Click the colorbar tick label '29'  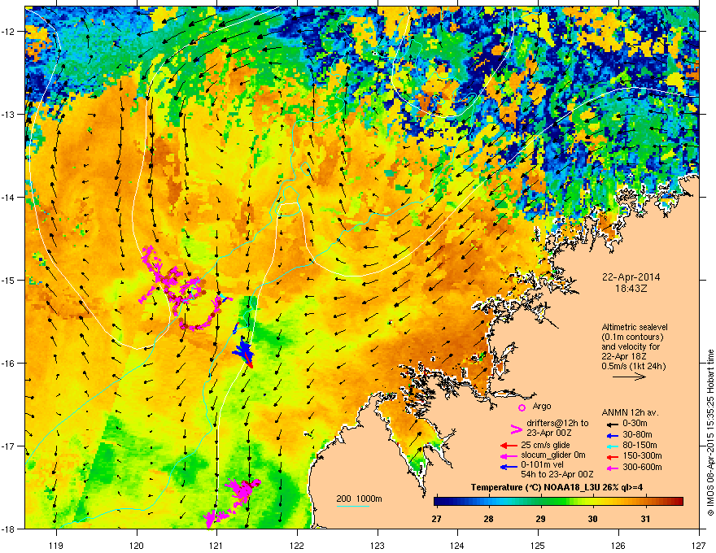coord(540,519)
